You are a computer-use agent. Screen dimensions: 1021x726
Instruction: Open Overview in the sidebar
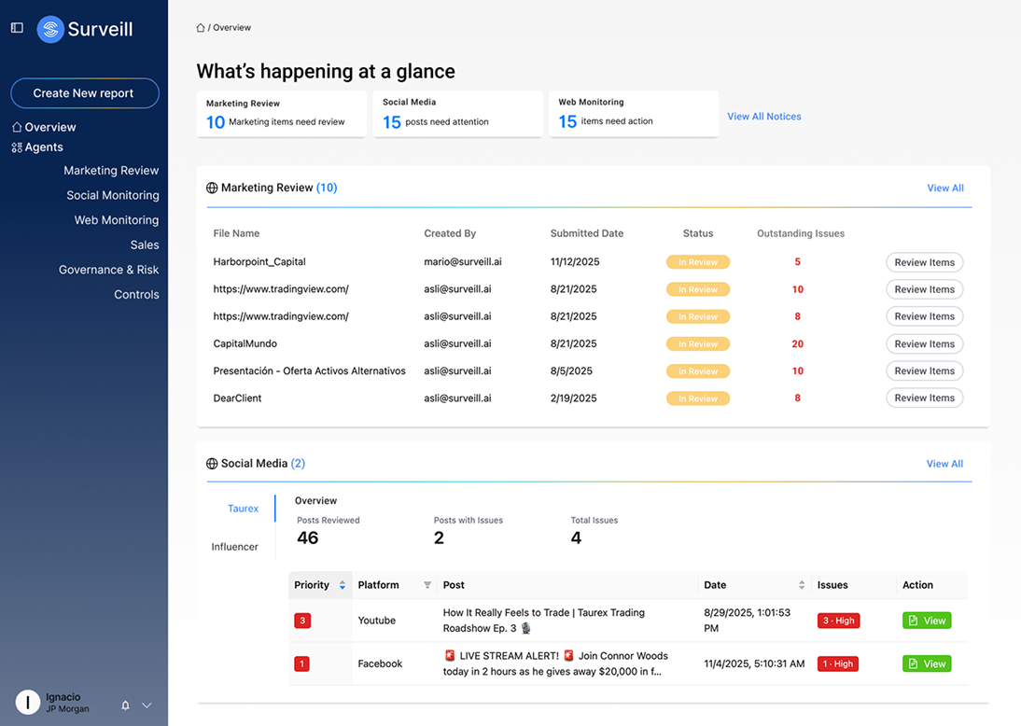point(50,127)
